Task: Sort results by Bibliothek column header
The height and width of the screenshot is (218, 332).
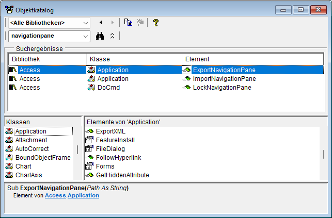Action: tap(46, 59)
